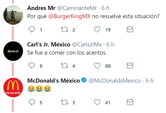
Task: Like the Carl's Jr. México tweet
Action: click(x=97, y=66)
